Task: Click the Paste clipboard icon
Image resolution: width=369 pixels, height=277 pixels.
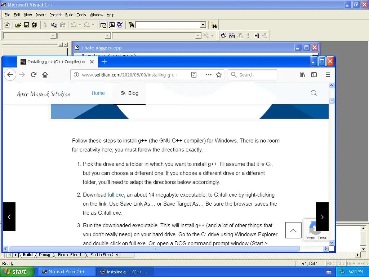Action: point(62,25)
